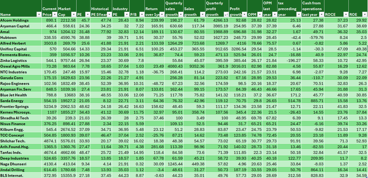Open the Sales growth filter dropdown
368x178 pixels.
coord(202,14)
